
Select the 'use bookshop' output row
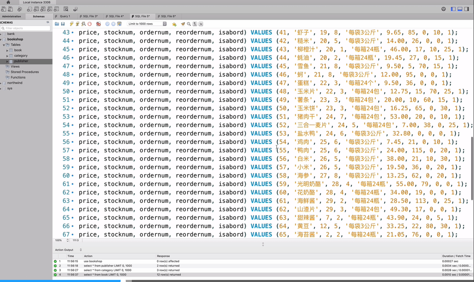tap(263, 261)
